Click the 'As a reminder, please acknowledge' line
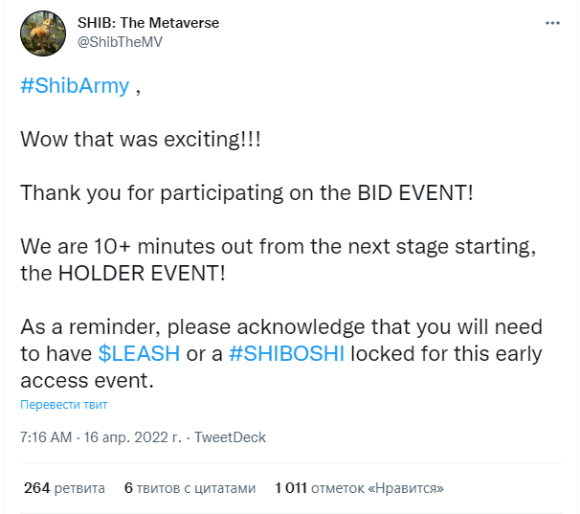Image resolution: width=580 pixels, height=514 pixels. point(281,327)
